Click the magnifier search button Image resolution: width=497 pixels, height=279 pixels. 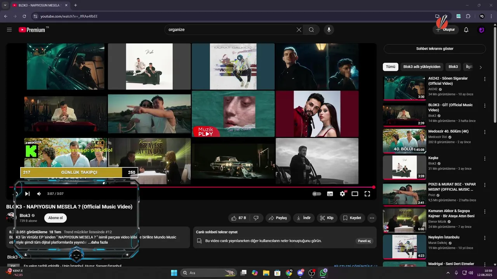[x=311, y=30]
